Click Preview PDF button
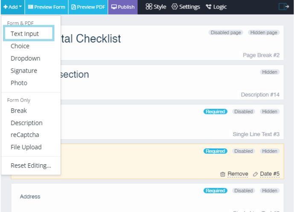 88,7
